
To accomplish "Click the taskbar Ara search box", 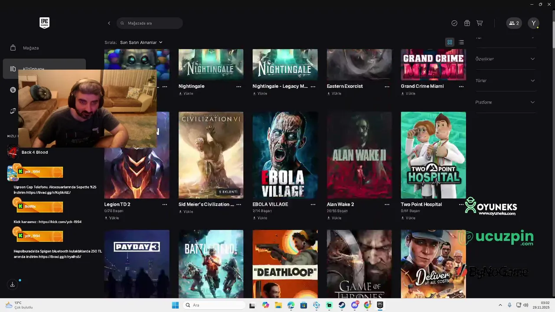I will (215, 305).
